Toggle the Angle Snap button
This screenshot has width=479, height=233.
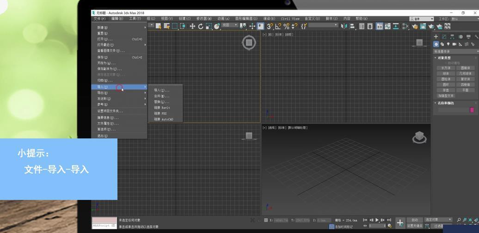click(x=278, y=26)
